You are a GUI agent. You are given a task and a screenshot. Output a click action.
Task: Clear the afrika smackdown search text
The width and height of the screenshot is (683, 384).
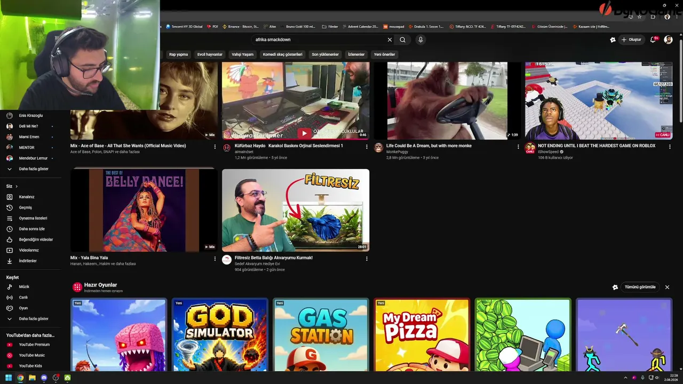pyautogui.click(x=390, y=39)
